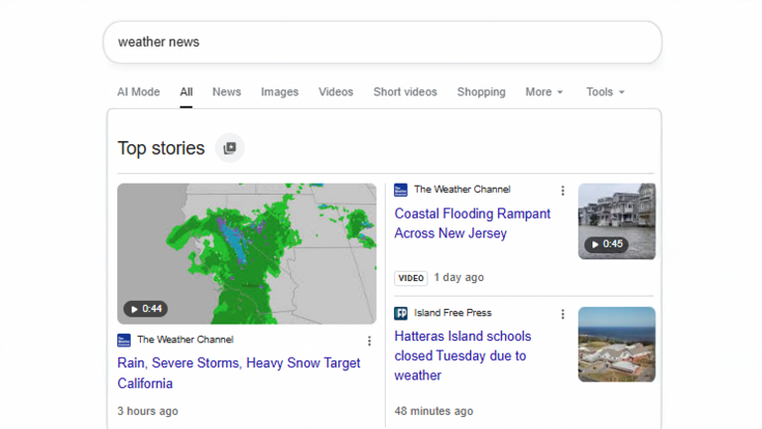Click the '1 day ago' timestamp
The image size is (762, 429).
pos(458,277)
